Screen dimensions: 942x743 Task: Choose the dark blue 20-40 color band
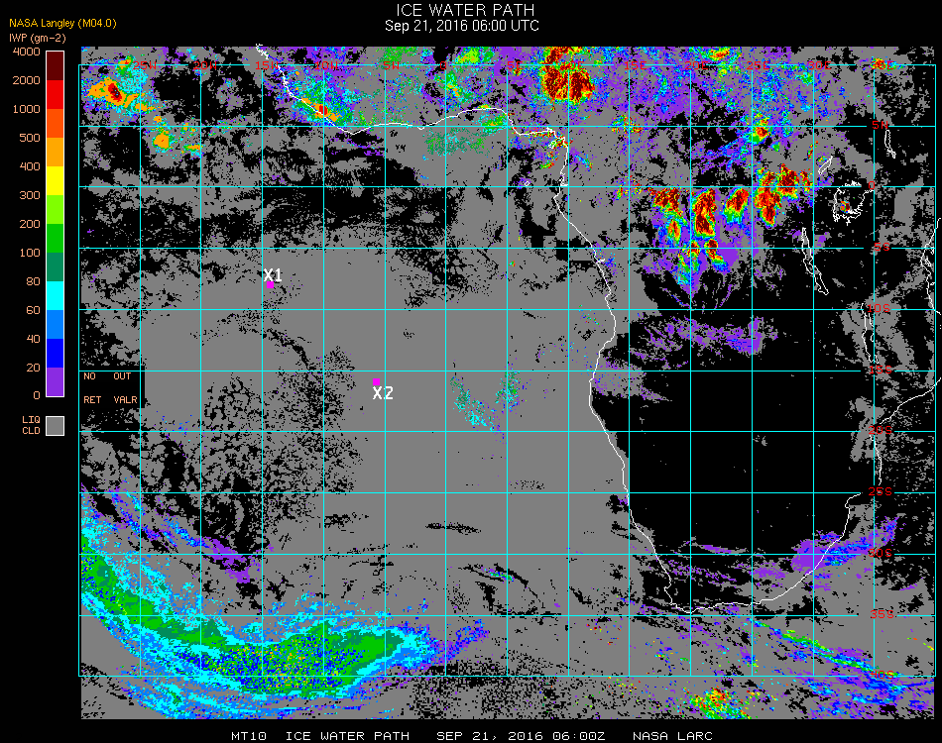(x=56, y=354)
